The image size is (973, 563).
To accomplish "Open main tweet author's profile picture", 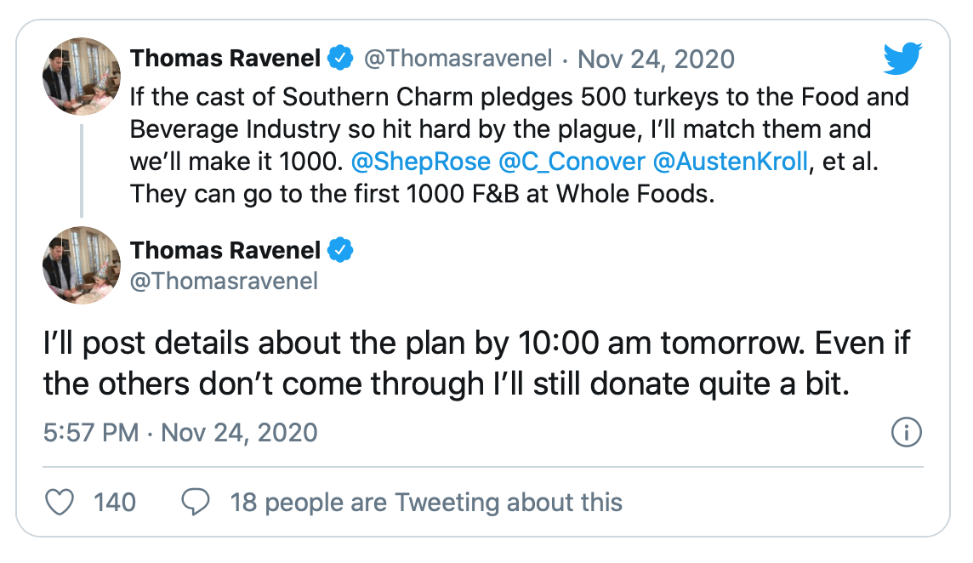I will (x=82, y=265).
